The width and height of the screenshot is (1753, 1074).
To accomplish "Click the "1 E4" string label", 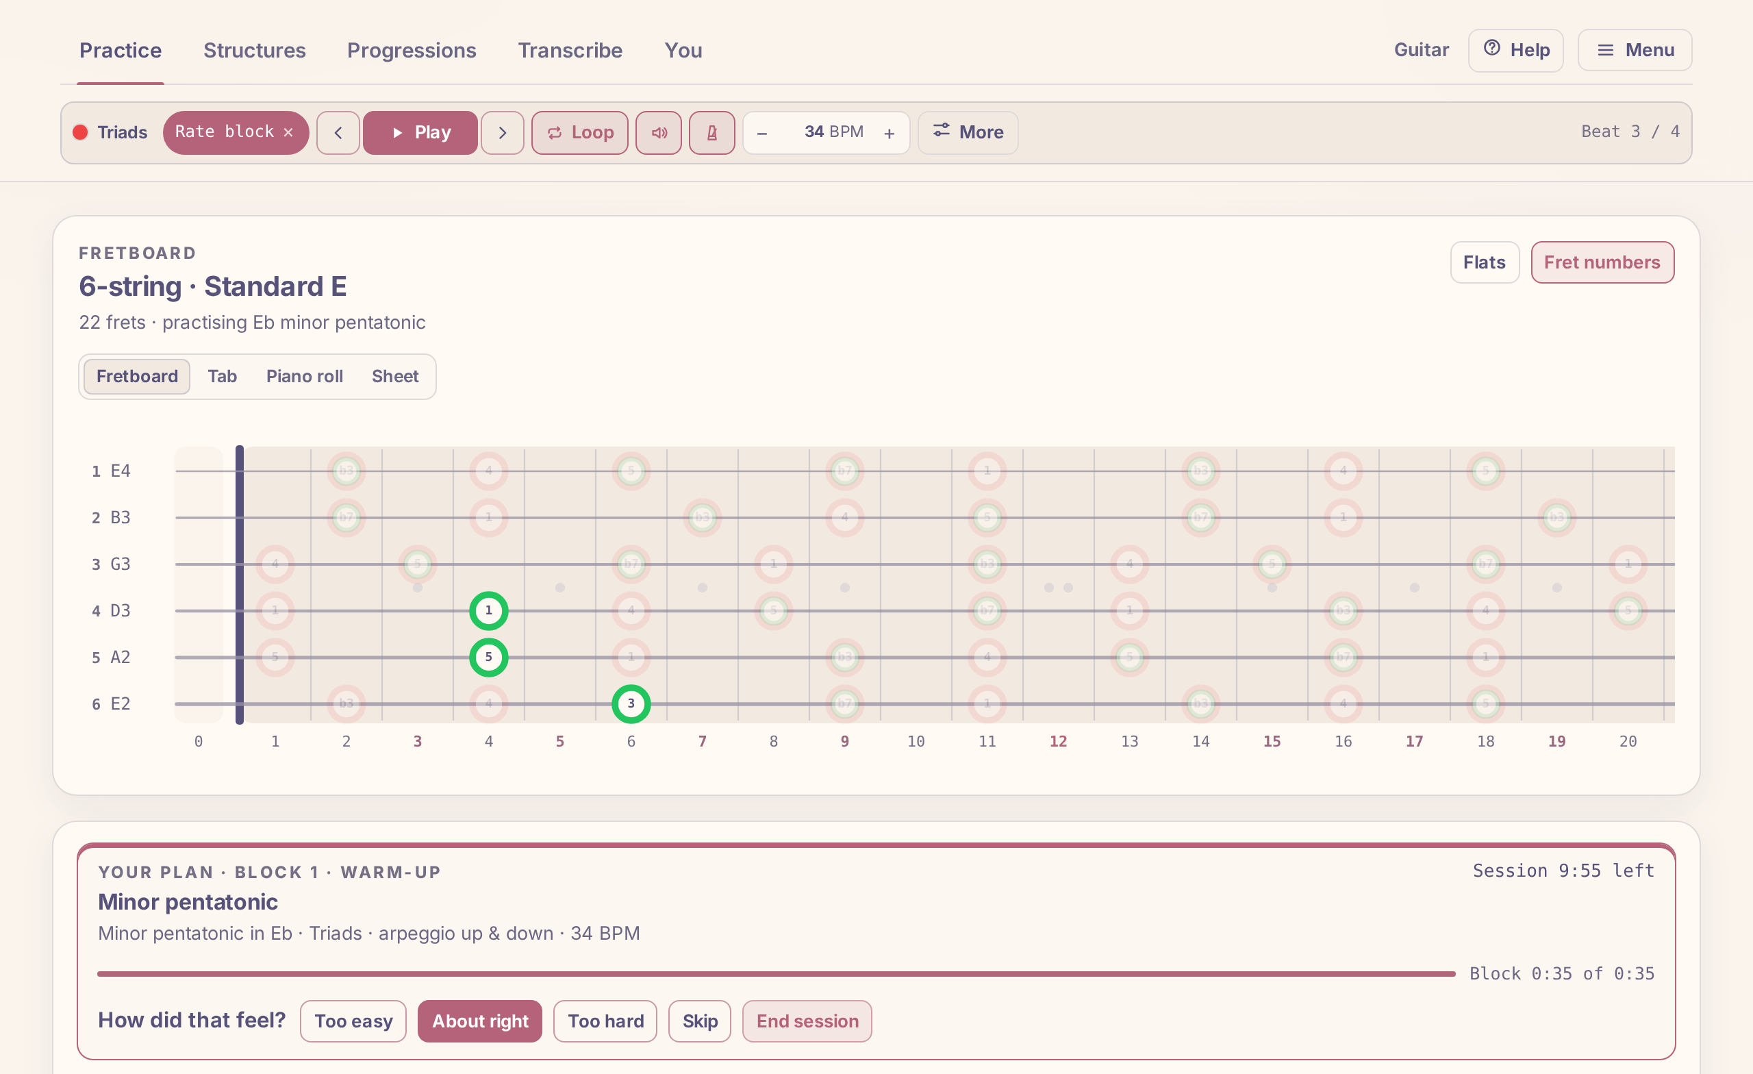I will tap(111, 471).
